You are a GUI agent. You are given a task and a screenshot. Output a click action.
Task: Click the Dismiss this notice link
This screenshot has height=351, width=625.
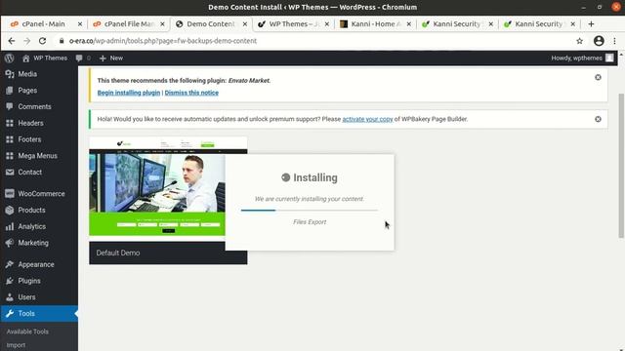click(x=191, y=93)
